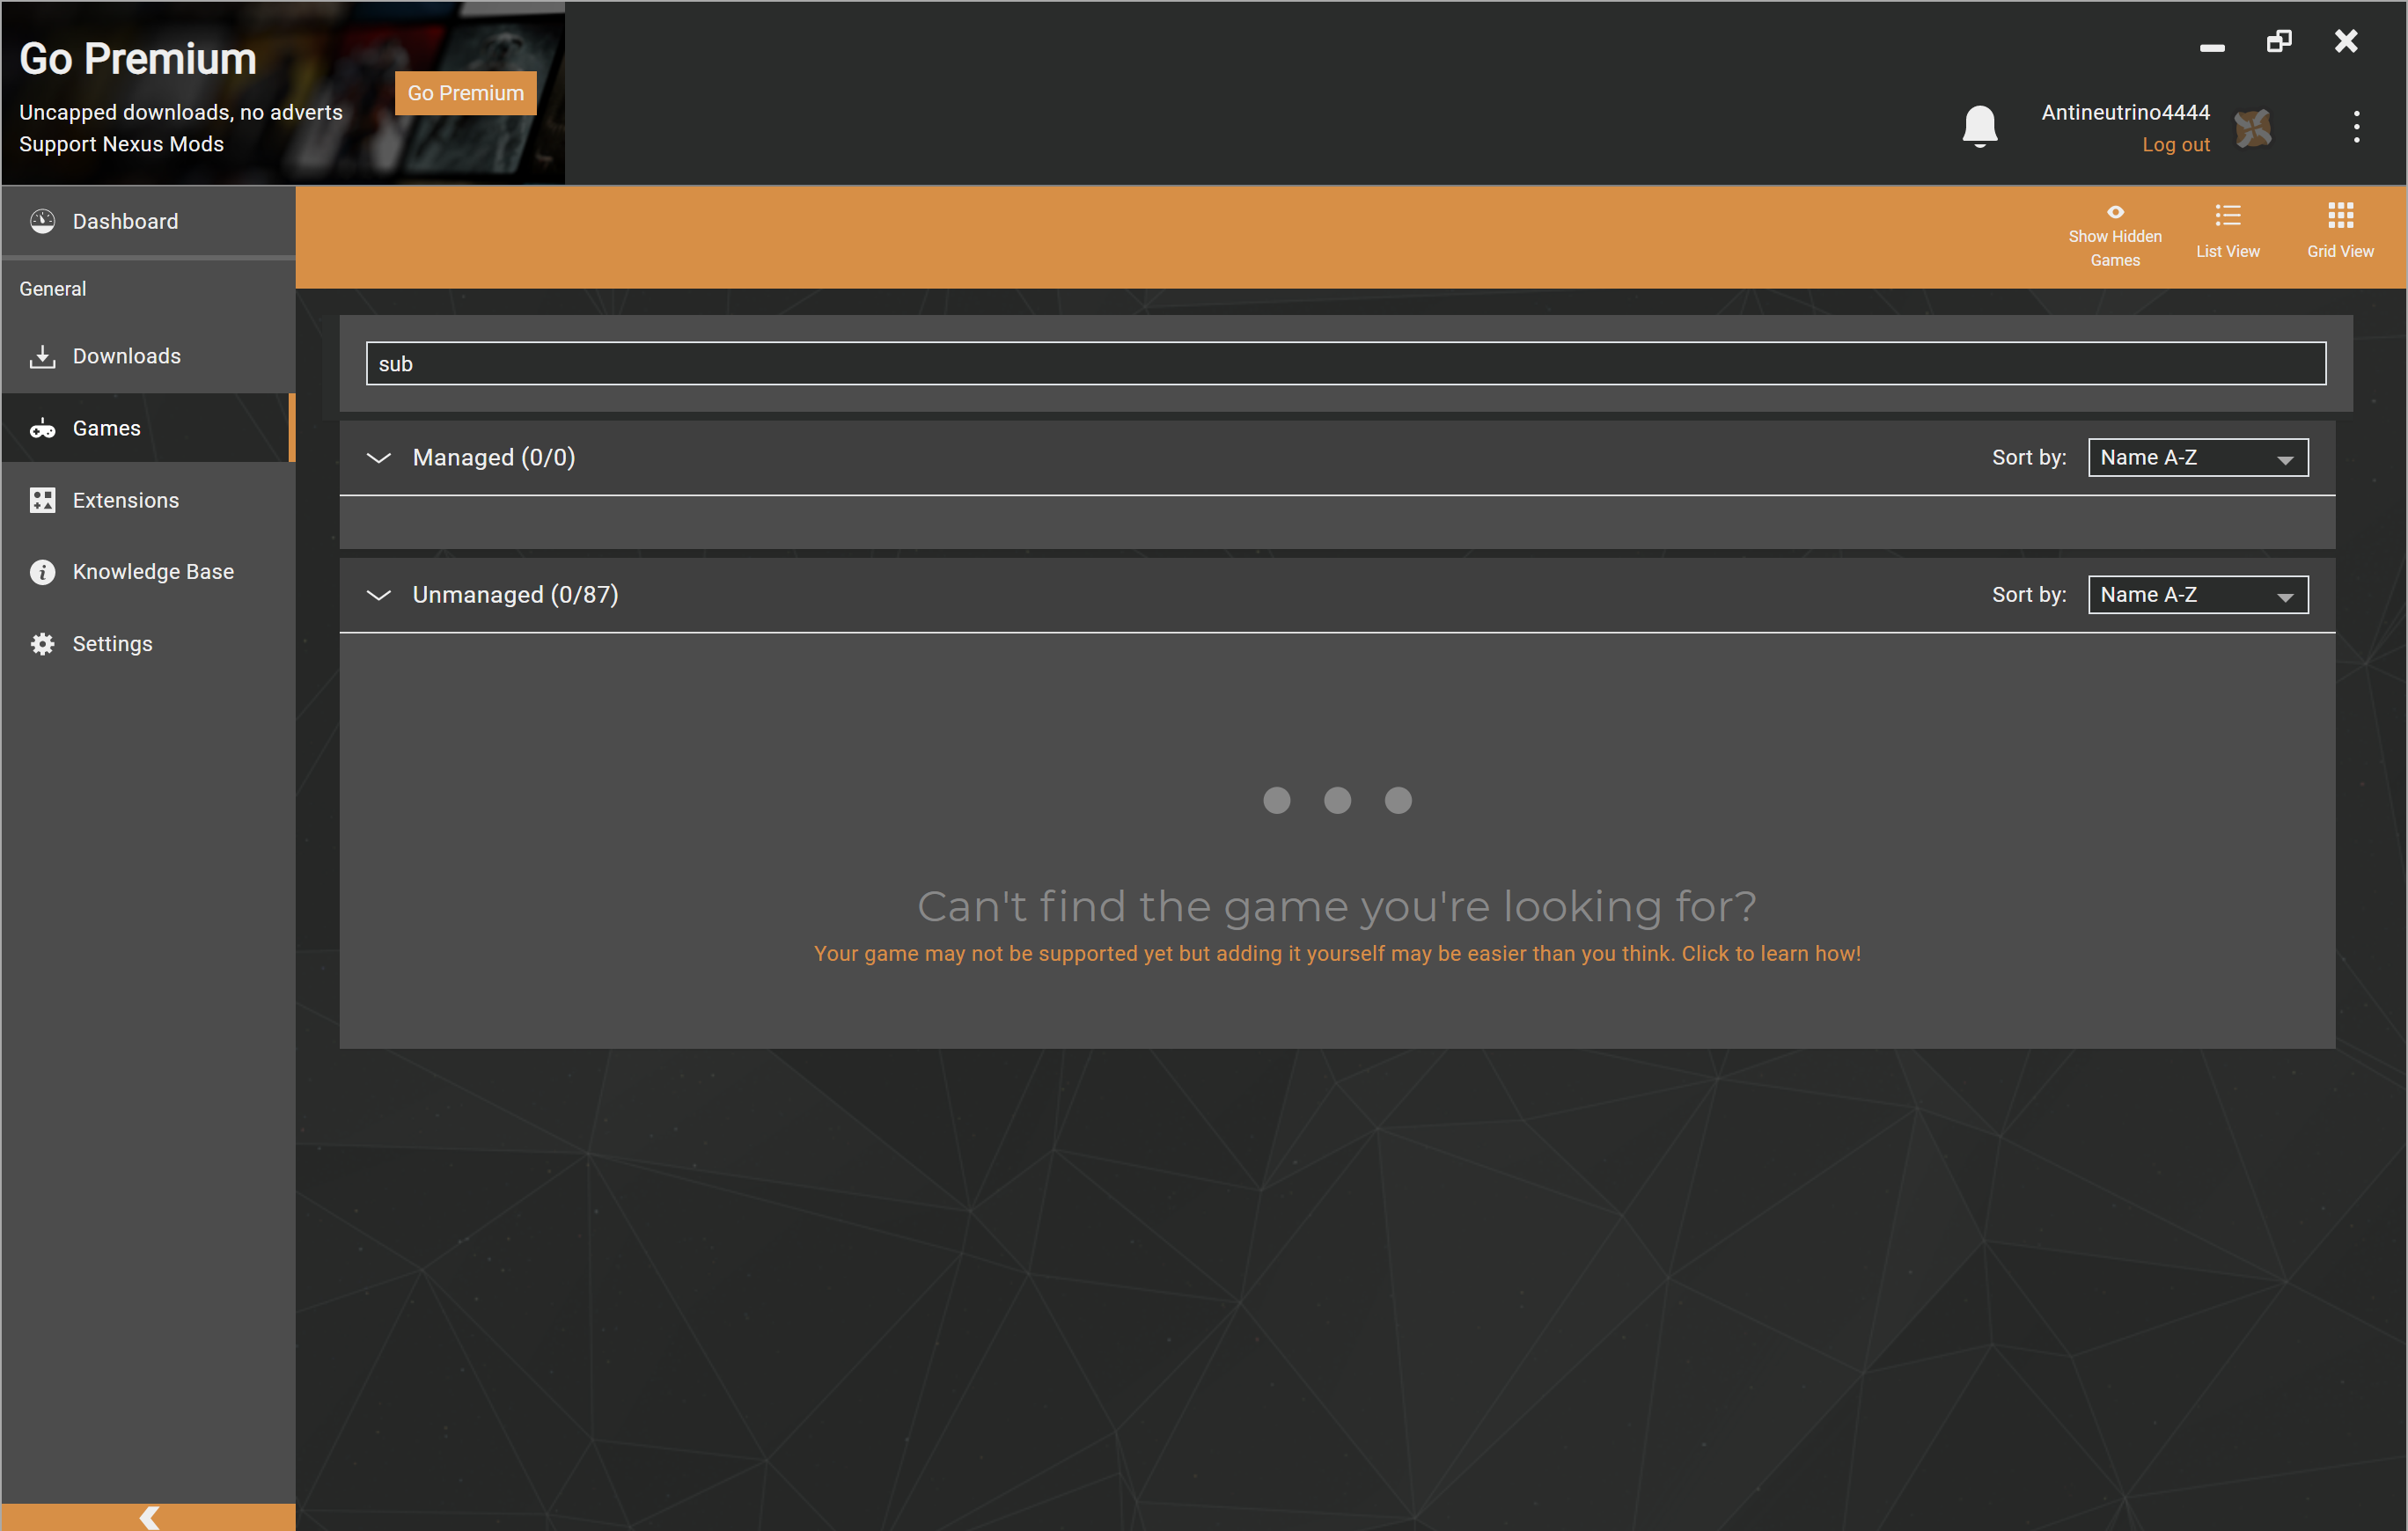Open the three-dot overflow menu

(2356, 127)
